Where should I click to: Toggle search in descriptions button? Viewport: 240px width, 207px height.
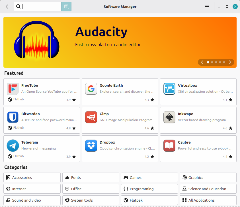pyautogui.click(x=66, y=7)
